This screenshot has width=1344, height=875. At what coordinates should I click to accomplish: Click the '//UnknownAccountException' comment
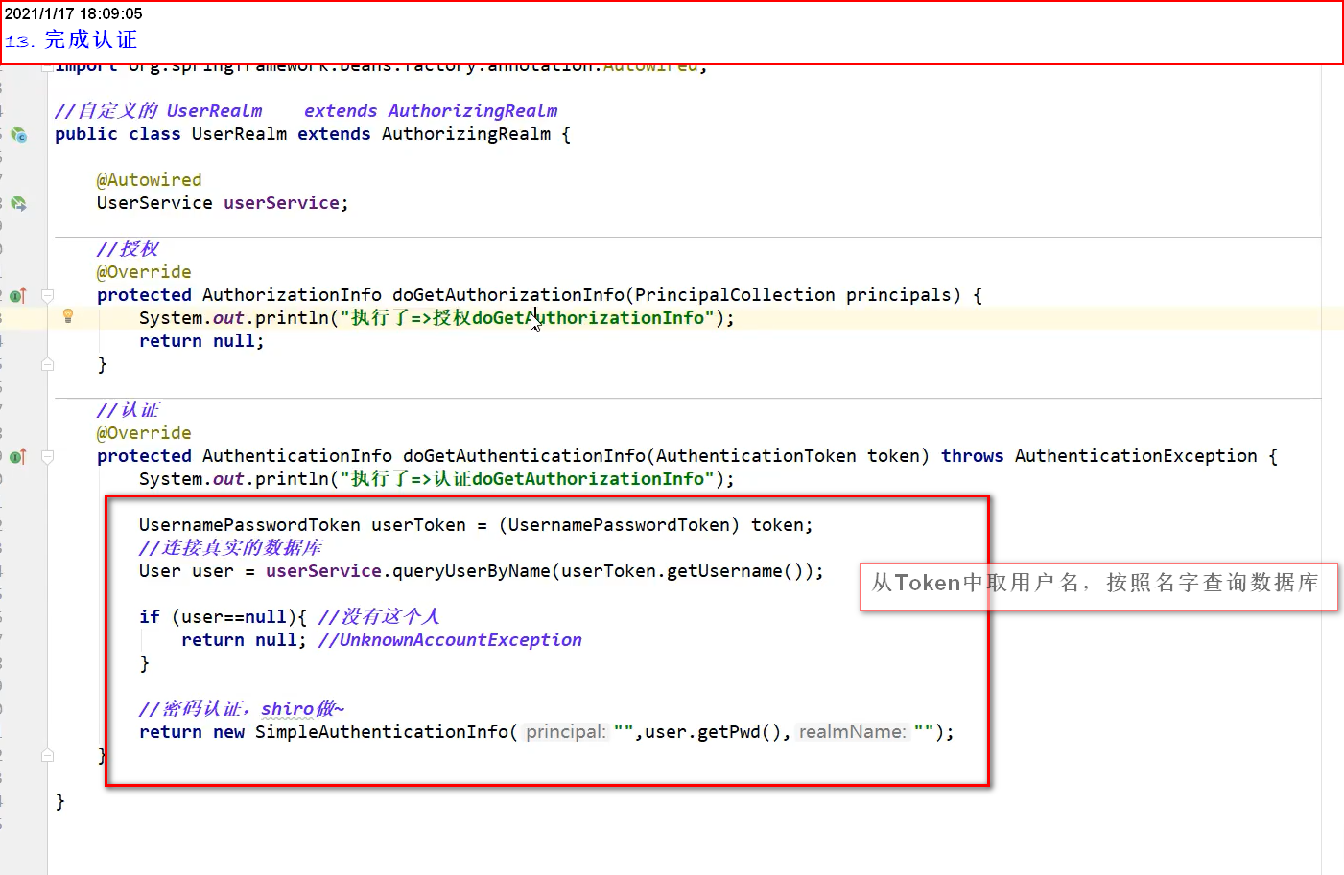[450, 640]
